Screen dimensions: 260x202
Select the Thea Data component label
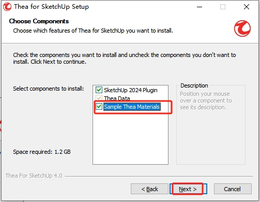pos(117,98)
